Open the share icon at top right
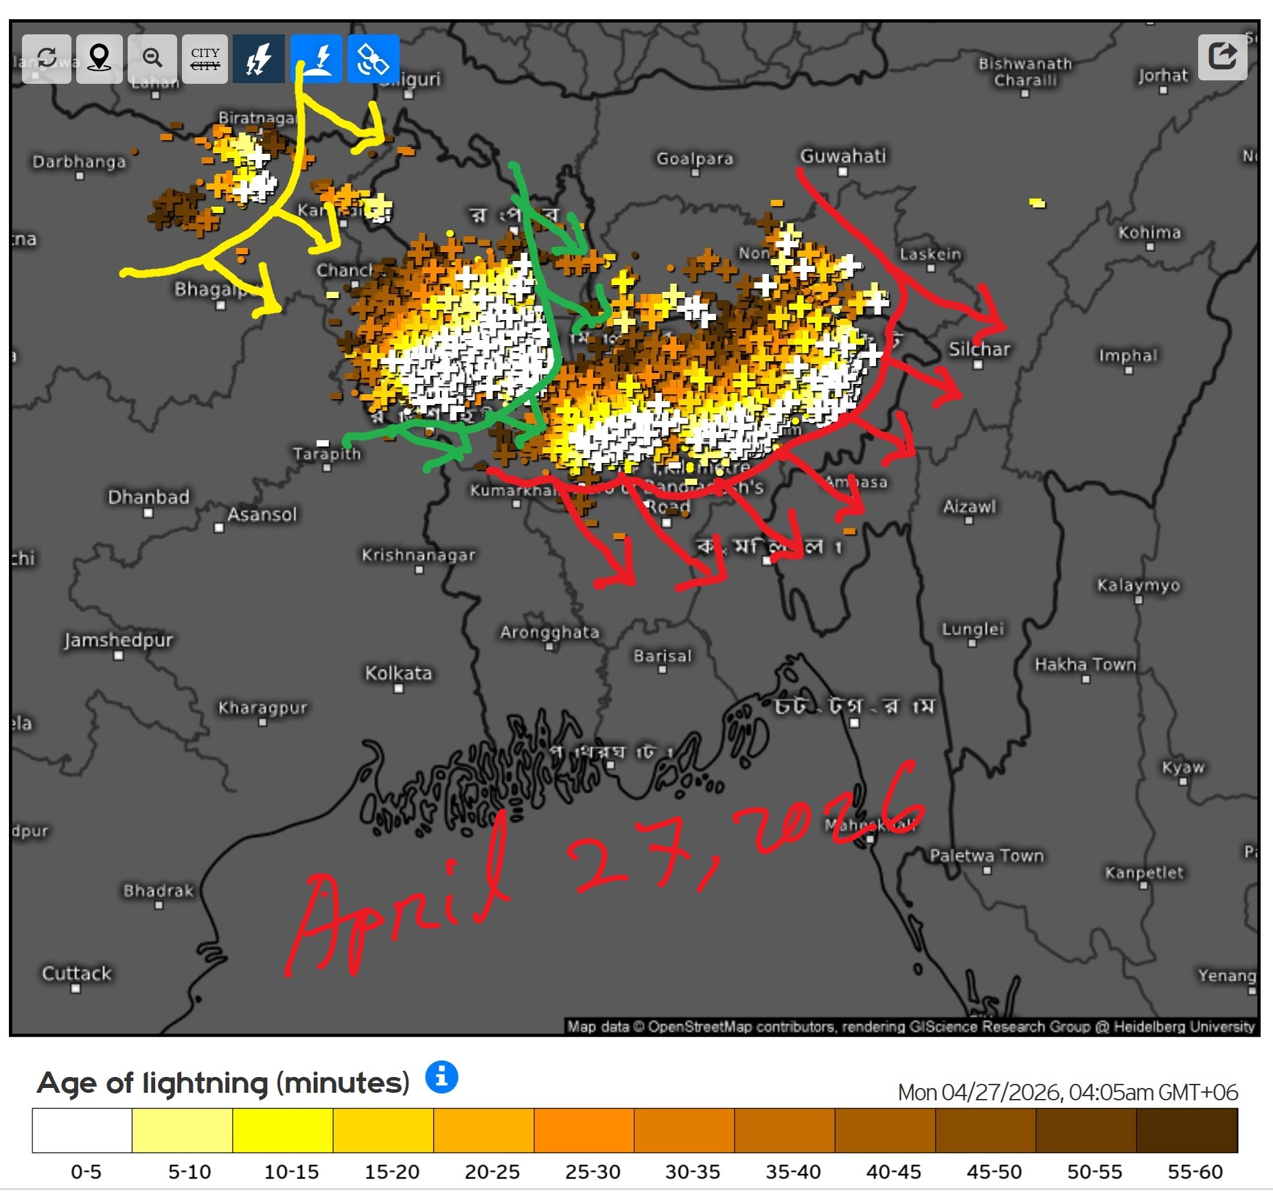The height and width of the screenshot is (1191, 1273). [1222, 57]
